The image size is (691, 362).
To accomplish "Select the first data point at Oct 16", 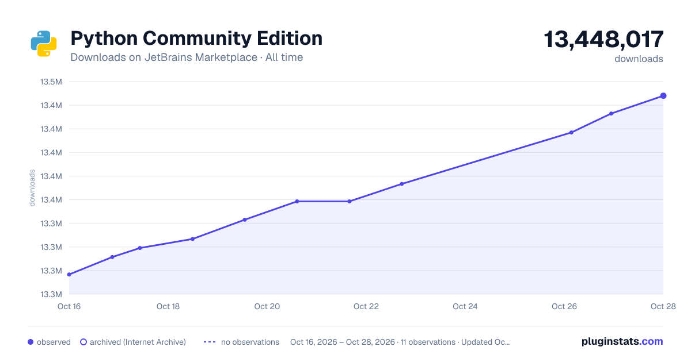I will point(69,275).
